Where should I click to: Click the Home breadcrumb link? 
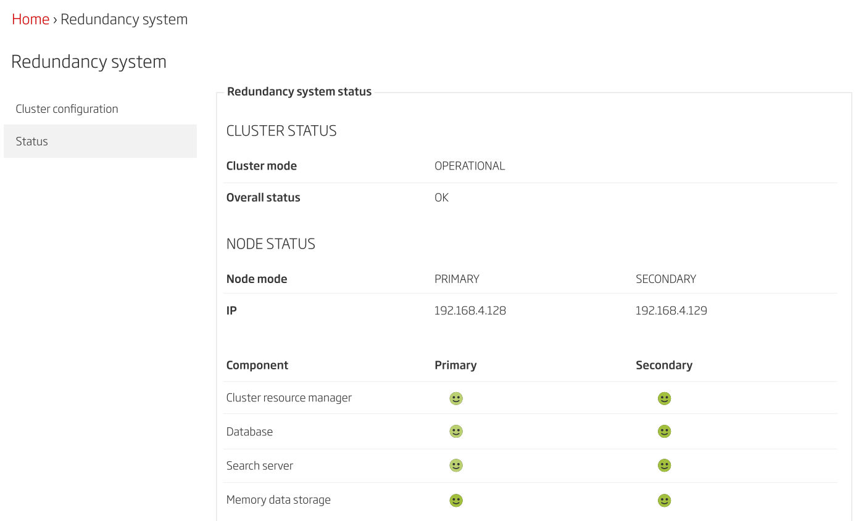click(30, 19)
